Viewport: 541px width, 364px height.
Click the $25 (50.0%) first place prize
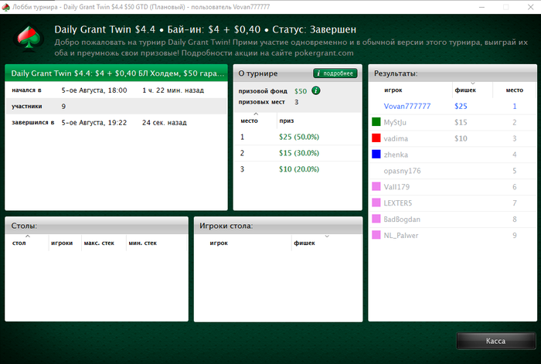[299, 137]
